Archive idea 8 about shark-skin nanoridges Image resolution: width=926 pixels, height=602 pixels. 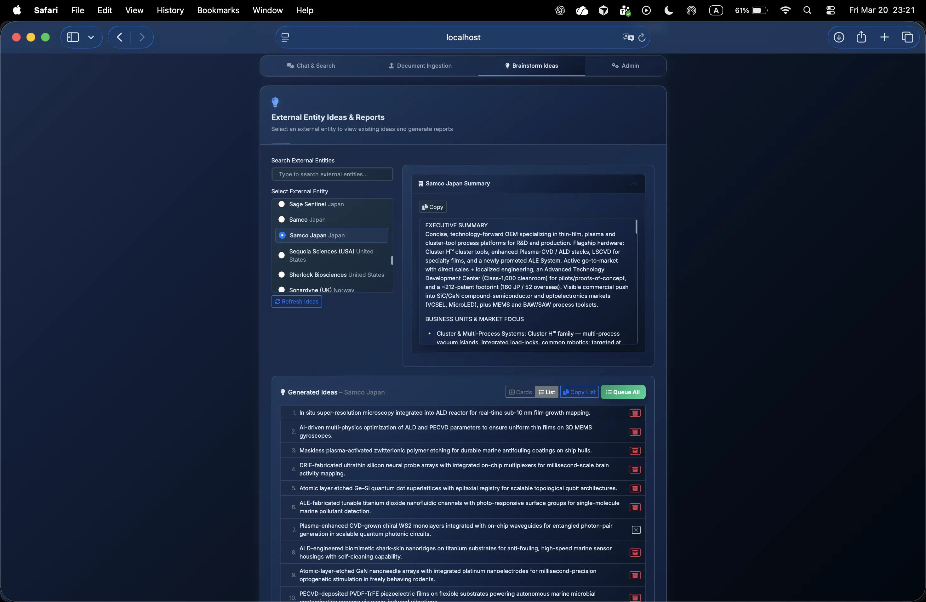pos(635,552)
